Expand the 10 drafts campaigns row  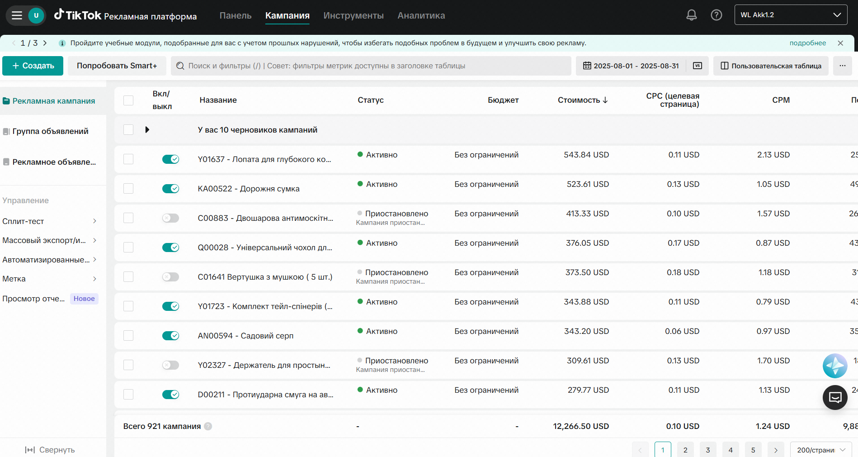coord(147,130)
